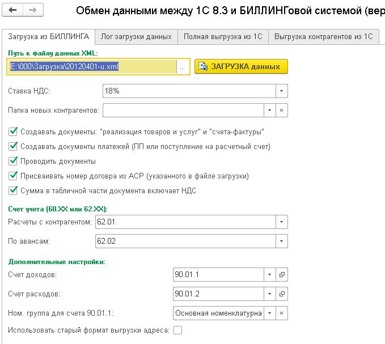Expand the По авансам account dropdown
This screenshot has width=385, height=344.
[x=282, y=241]
